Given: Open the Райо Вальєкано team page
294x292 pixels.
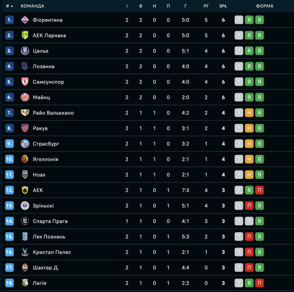Looking at the screenshot, I should tap(53, 113).
